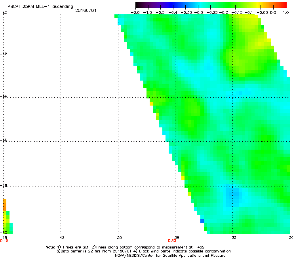Click the red time label 0:50

click(172, 241)
